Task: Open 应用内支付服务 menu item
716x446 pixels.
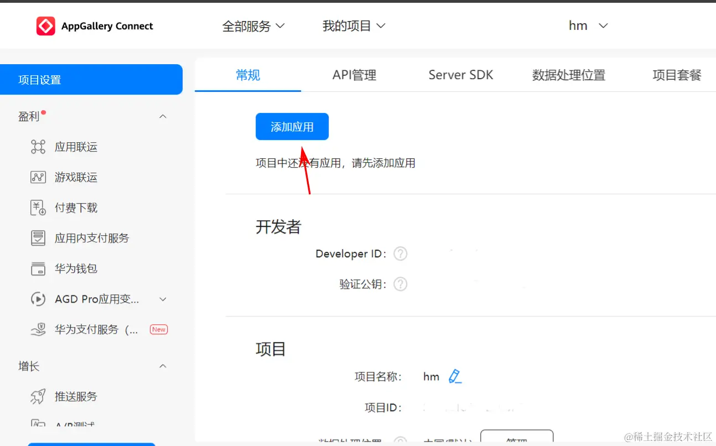Action: (x=92, y=238)
